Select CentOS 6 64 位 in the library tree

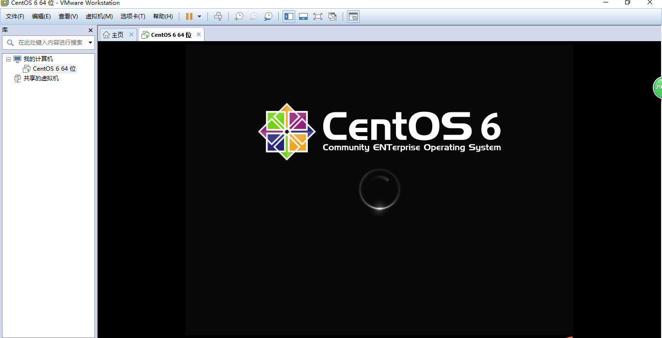click(54, 69)
